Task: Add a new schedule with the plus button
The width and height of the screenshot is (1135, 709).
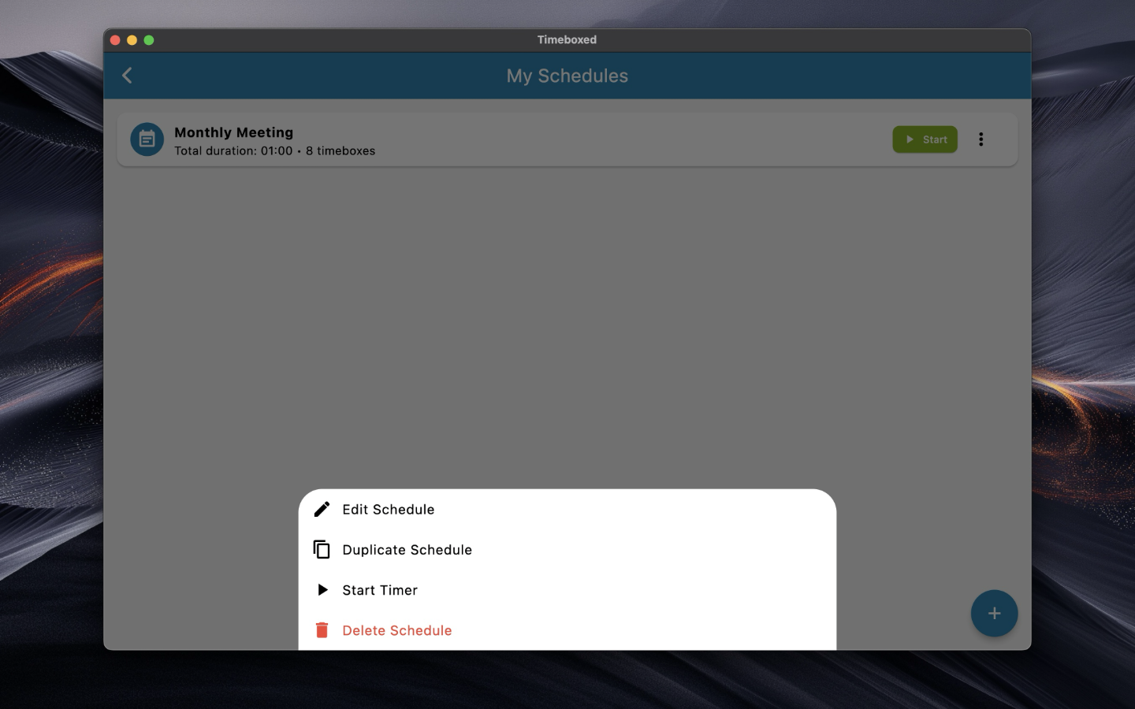Action: coord(994,613)
